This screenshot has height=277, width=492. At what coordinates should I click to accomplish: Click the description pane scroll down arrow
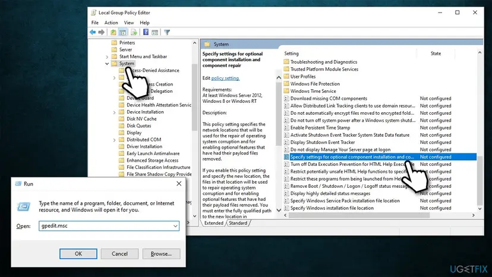(x=279, y=210)
